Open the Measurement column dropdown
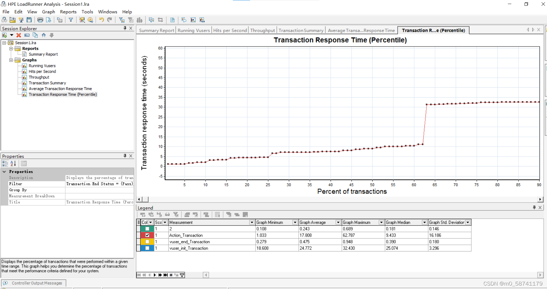The width and height of the screenshot is (547, 289). [252, 222]
